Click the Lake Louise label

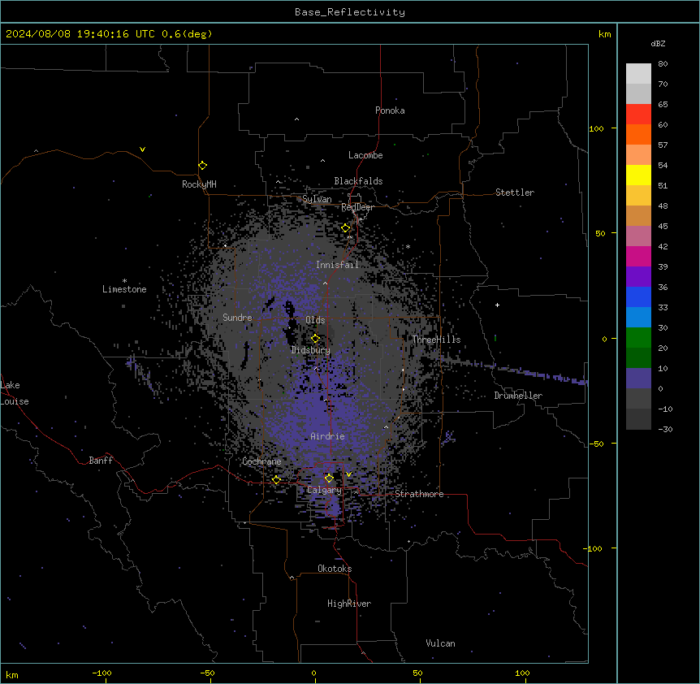click(15, 393)
